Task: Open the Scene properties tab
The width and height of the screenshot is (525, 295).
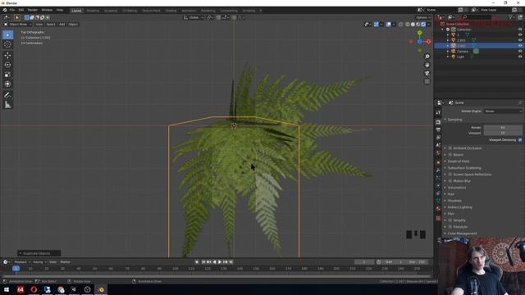Action: click(438, 145)
